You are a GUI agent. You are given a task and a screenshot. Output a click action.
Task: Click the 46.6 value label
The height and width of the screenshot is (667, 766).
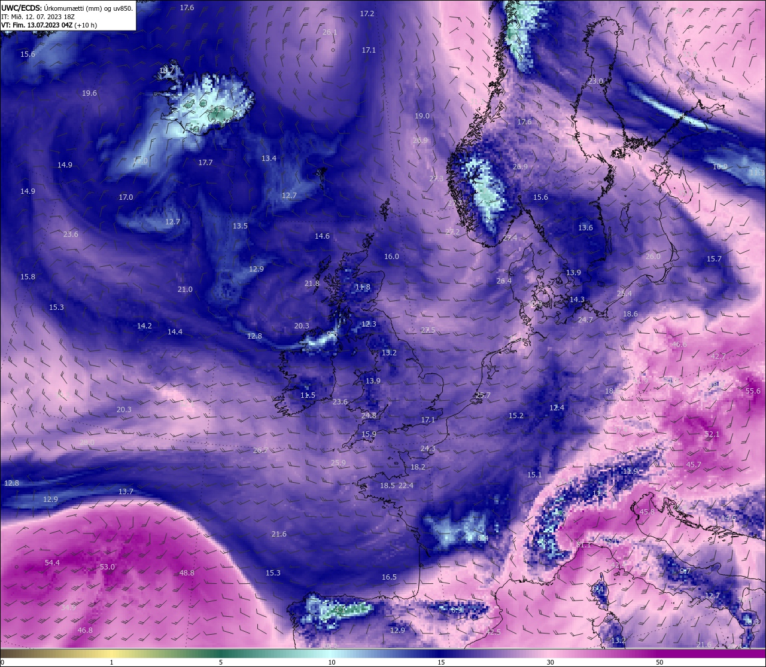679,345
